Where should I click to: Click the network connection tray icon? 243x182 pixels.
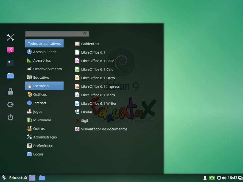tap(219, 178)
